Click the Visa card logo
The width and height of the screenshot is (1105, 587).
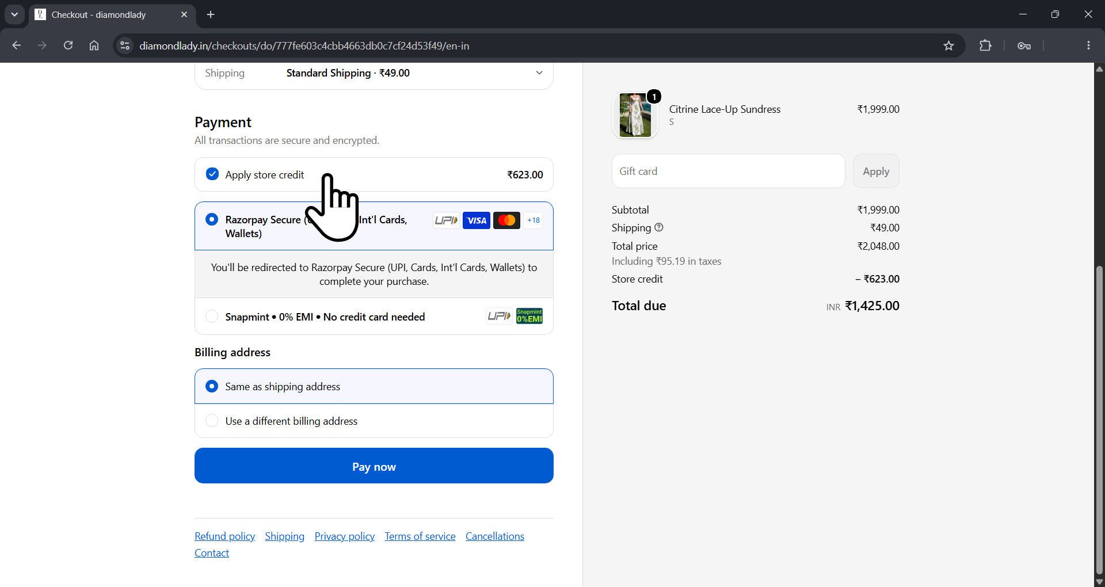[x=477, y=220]
